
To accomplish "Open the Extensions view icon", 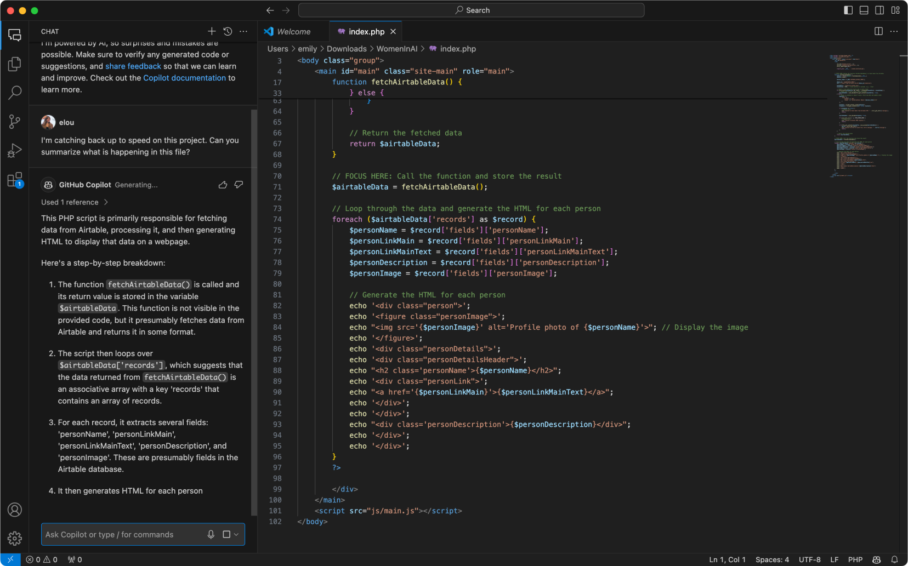I will pos(15,180).
